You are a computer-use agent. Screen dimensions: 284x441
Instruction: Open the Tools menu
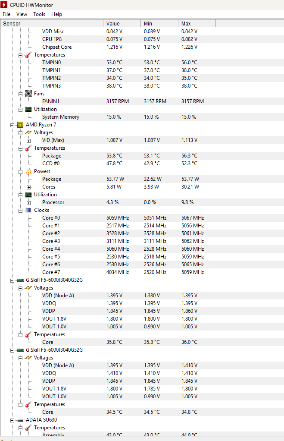point(39,14)
